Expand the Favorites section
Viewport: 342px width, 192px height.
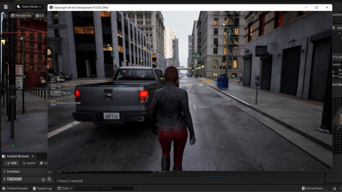point(4,171)
